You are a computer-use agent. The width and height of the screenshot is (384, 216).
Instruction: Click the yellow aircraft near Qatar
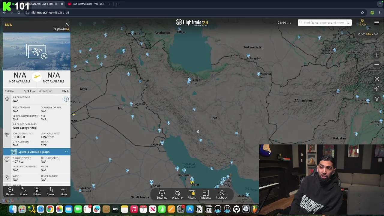pyautogui.click(x=192, y=182)
